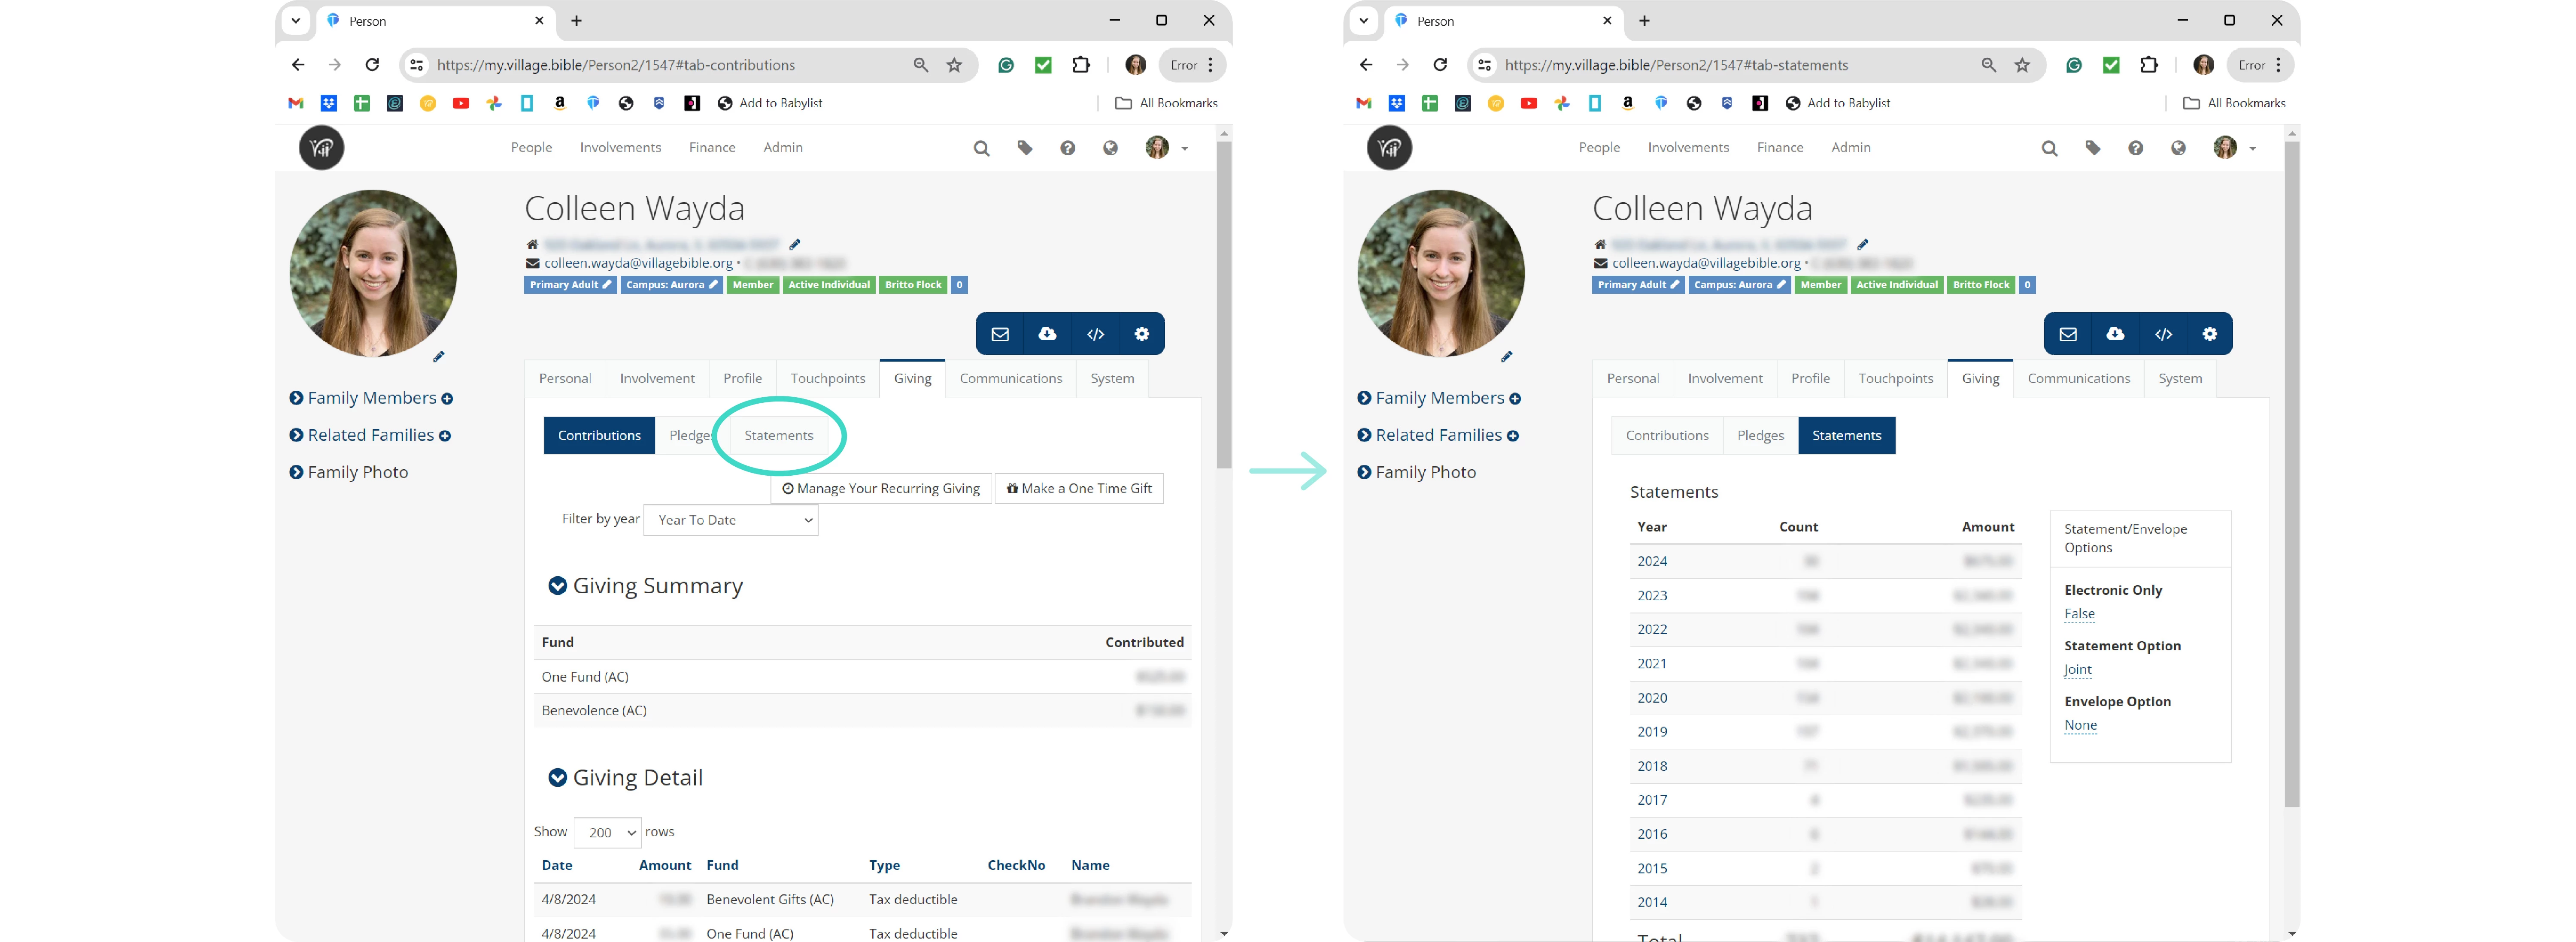Viewport: 2576px width, 942px height.
Task: Click left browser address bar URL
Action: [x=616, y=65]
